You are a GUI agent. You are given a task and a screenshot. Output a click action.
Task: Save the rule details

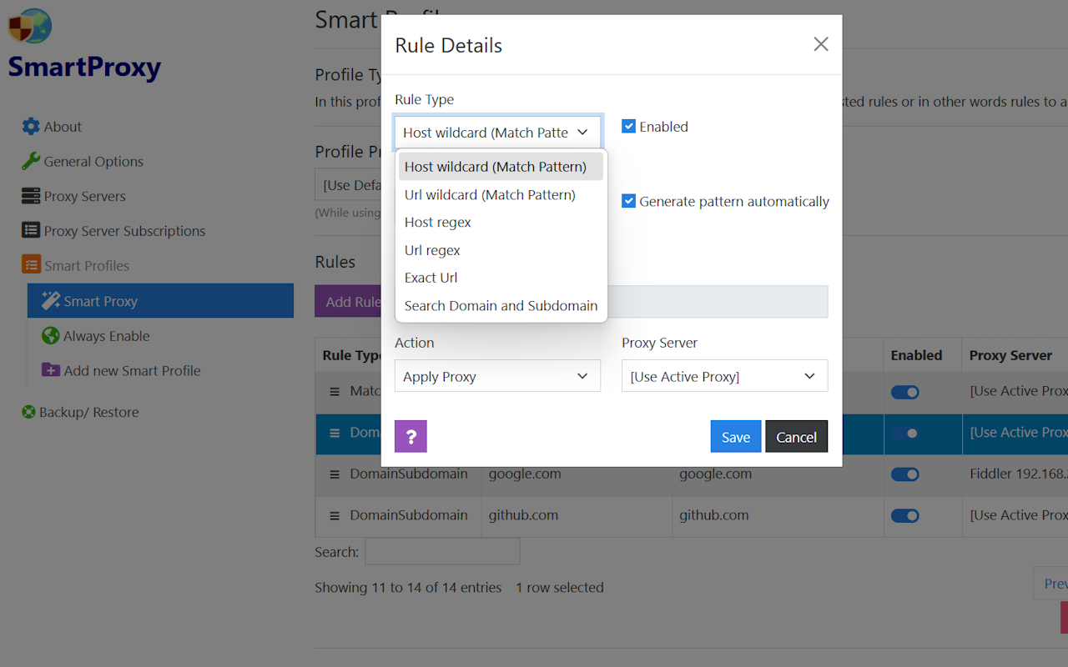click(735, 436)
